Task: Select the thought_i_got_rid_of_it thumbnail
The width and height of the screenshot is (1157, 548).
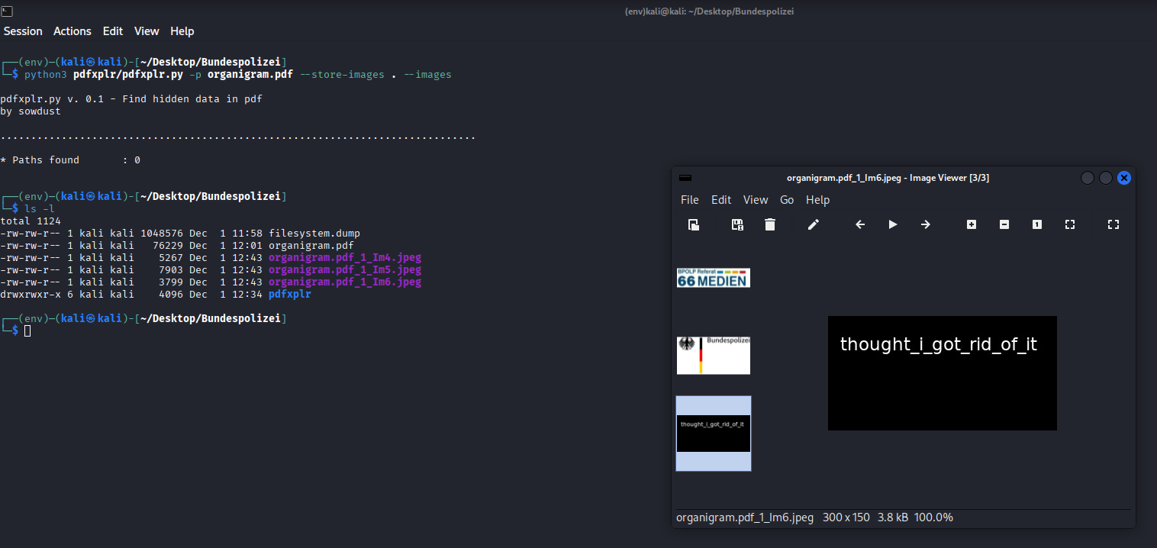Action: point(713,432)
